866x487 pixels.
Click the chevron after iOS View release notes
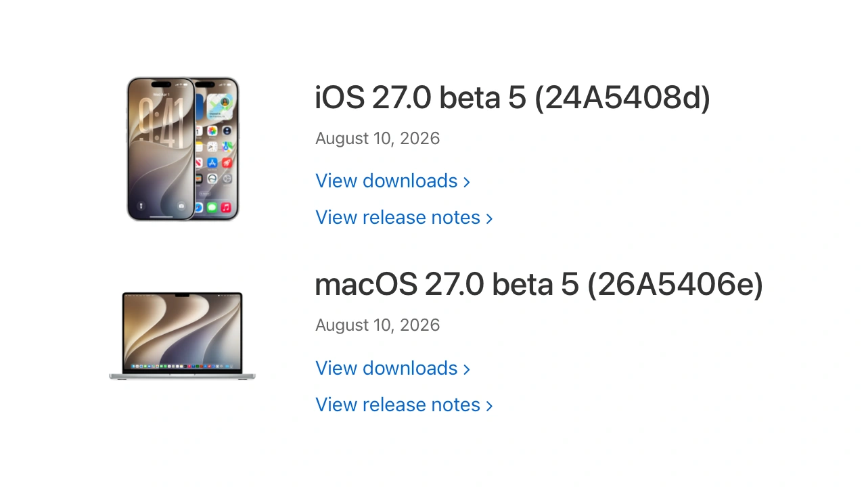(x=489, y=218)
